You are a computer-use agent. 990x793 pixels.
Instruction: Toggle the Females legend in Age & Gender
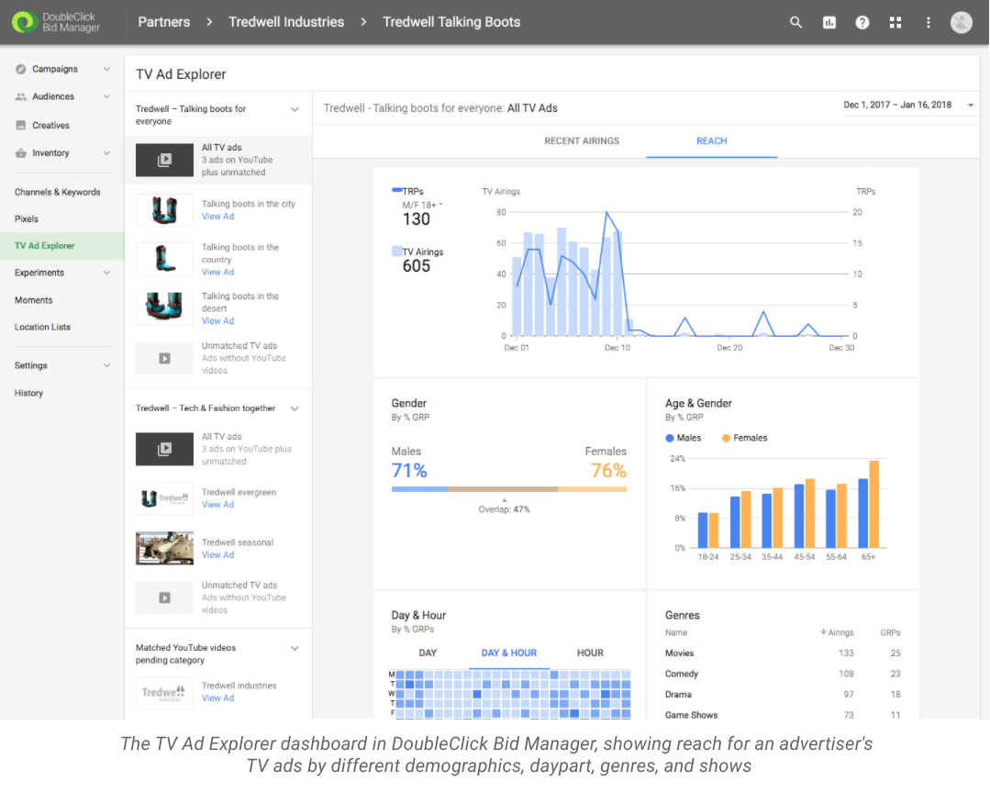(x=744, y=438)
